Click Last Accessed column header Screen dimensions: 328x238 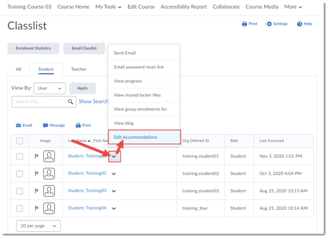(272, 141)
